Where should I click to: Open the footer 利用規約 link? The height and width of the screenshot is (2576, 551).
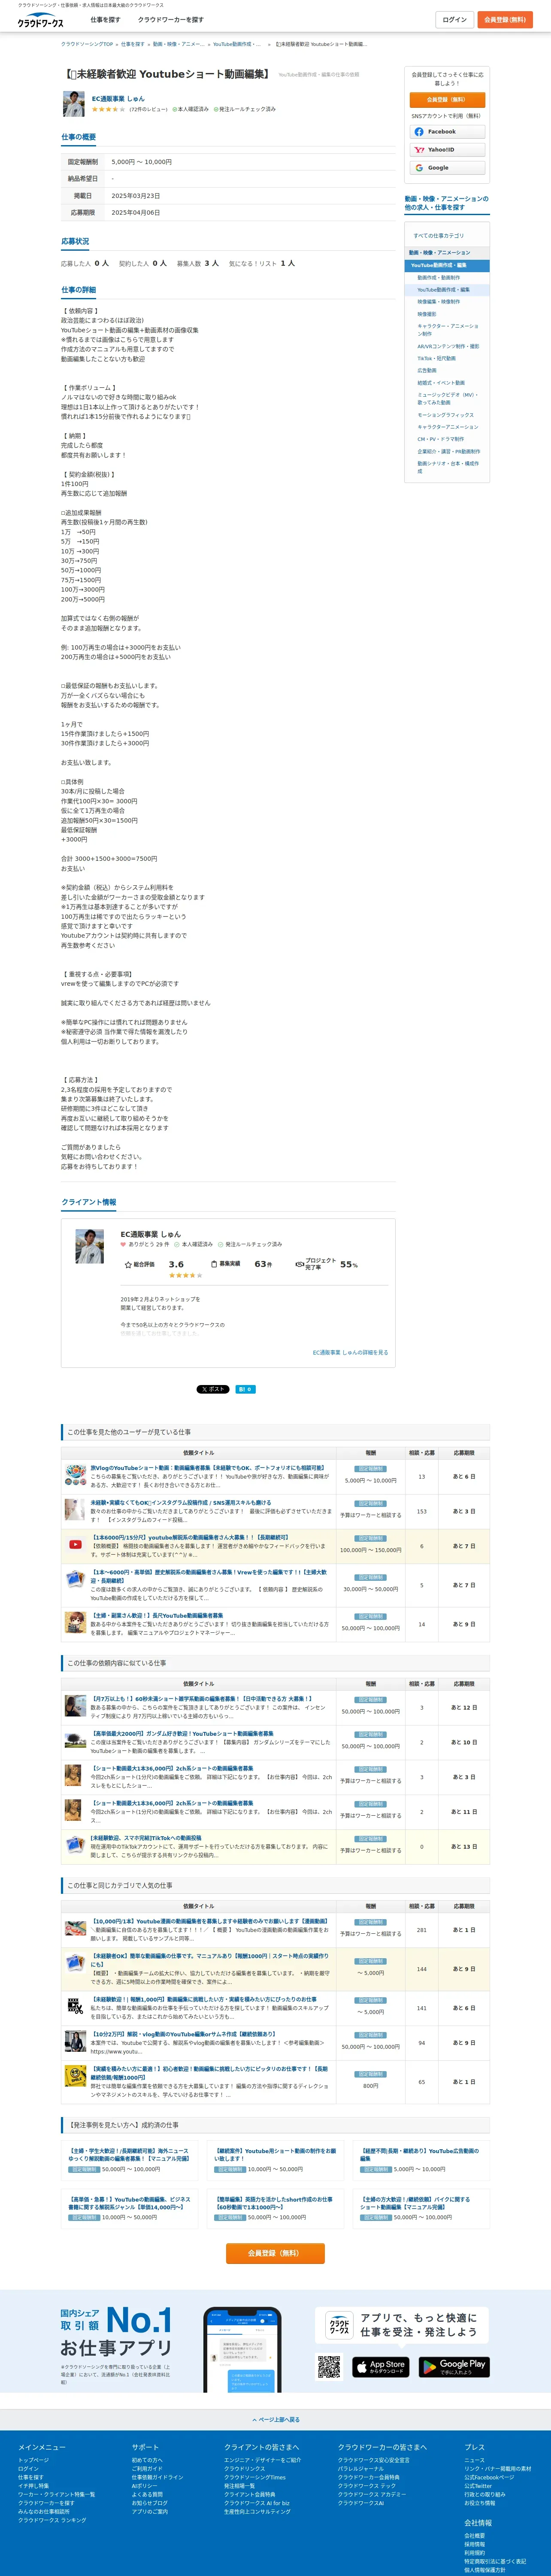pyautogui.click(x=475, y=2552)
